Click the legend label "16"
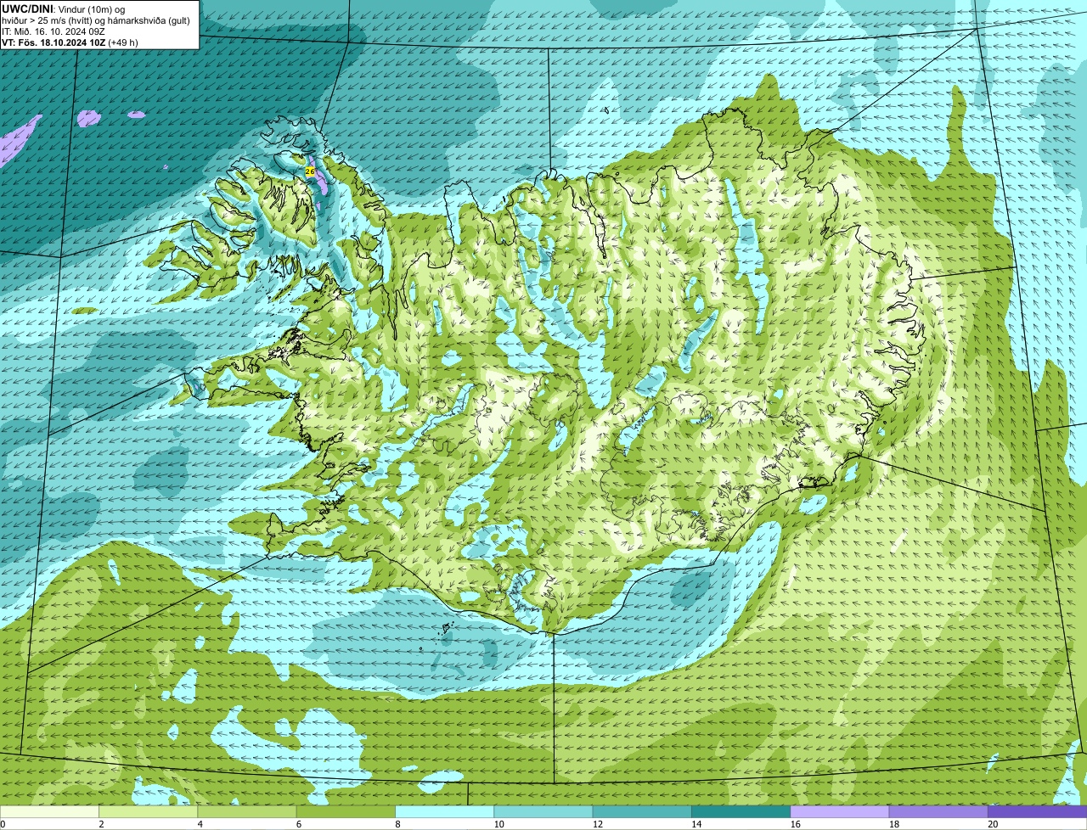This screenshot has width=1087, height=830. (x=795, y=824)
